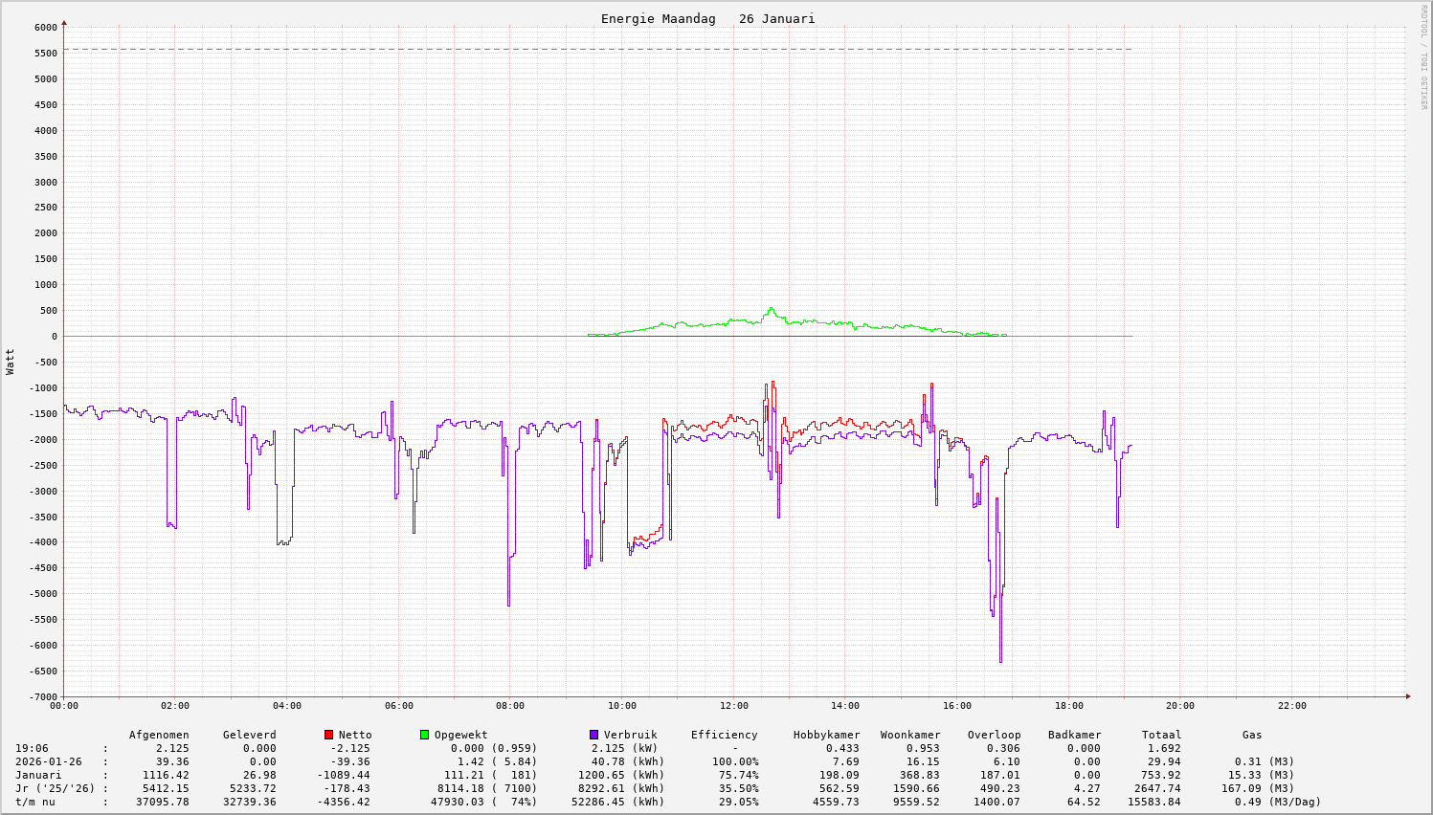Click the 12:00 mark on time axis
1433x815 pixels.
point(733,706)
